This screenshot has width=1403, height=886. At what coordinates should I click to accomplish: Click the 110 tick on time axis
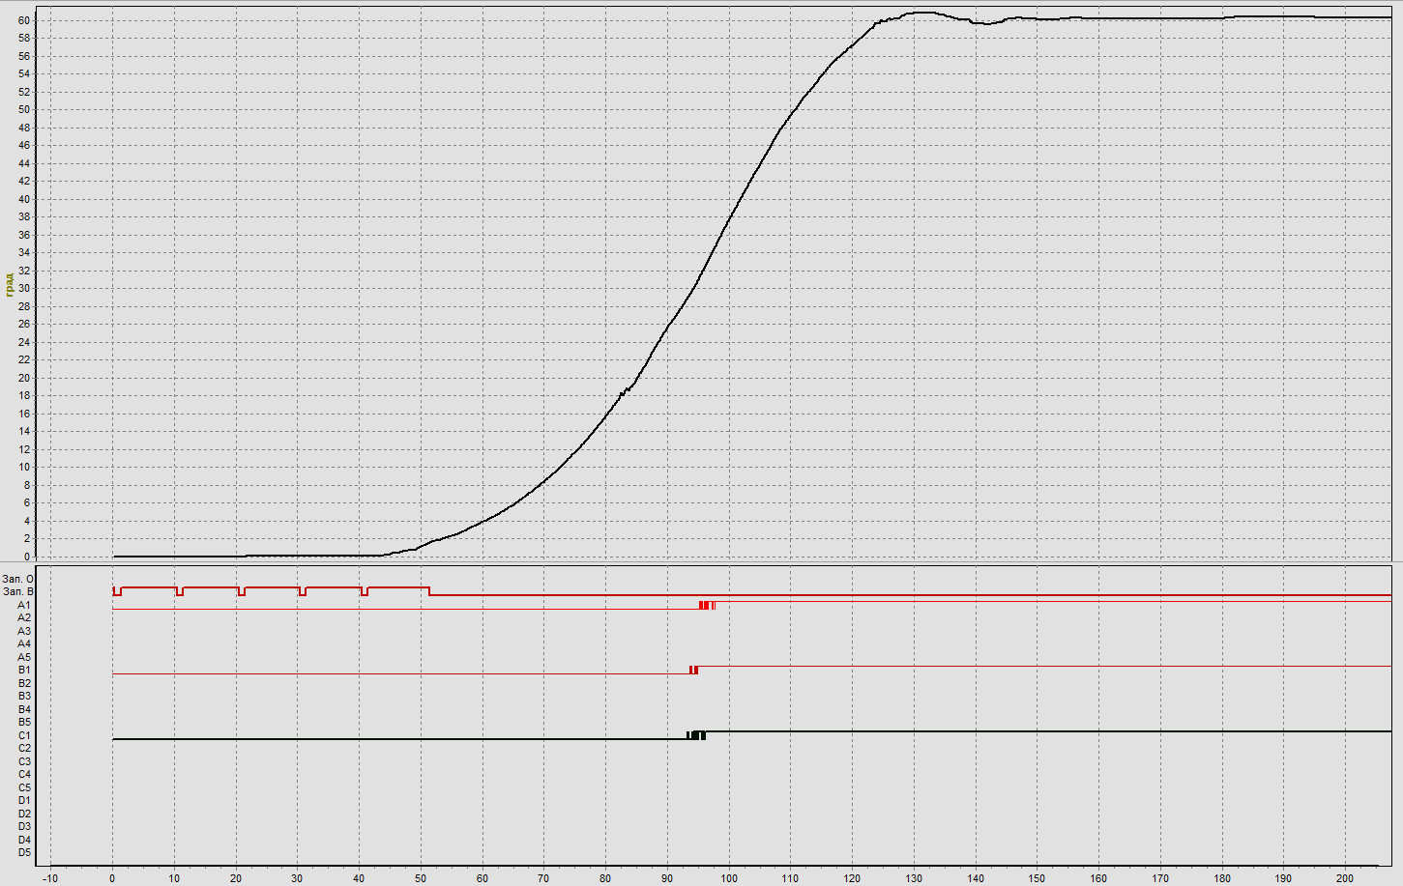790,878
